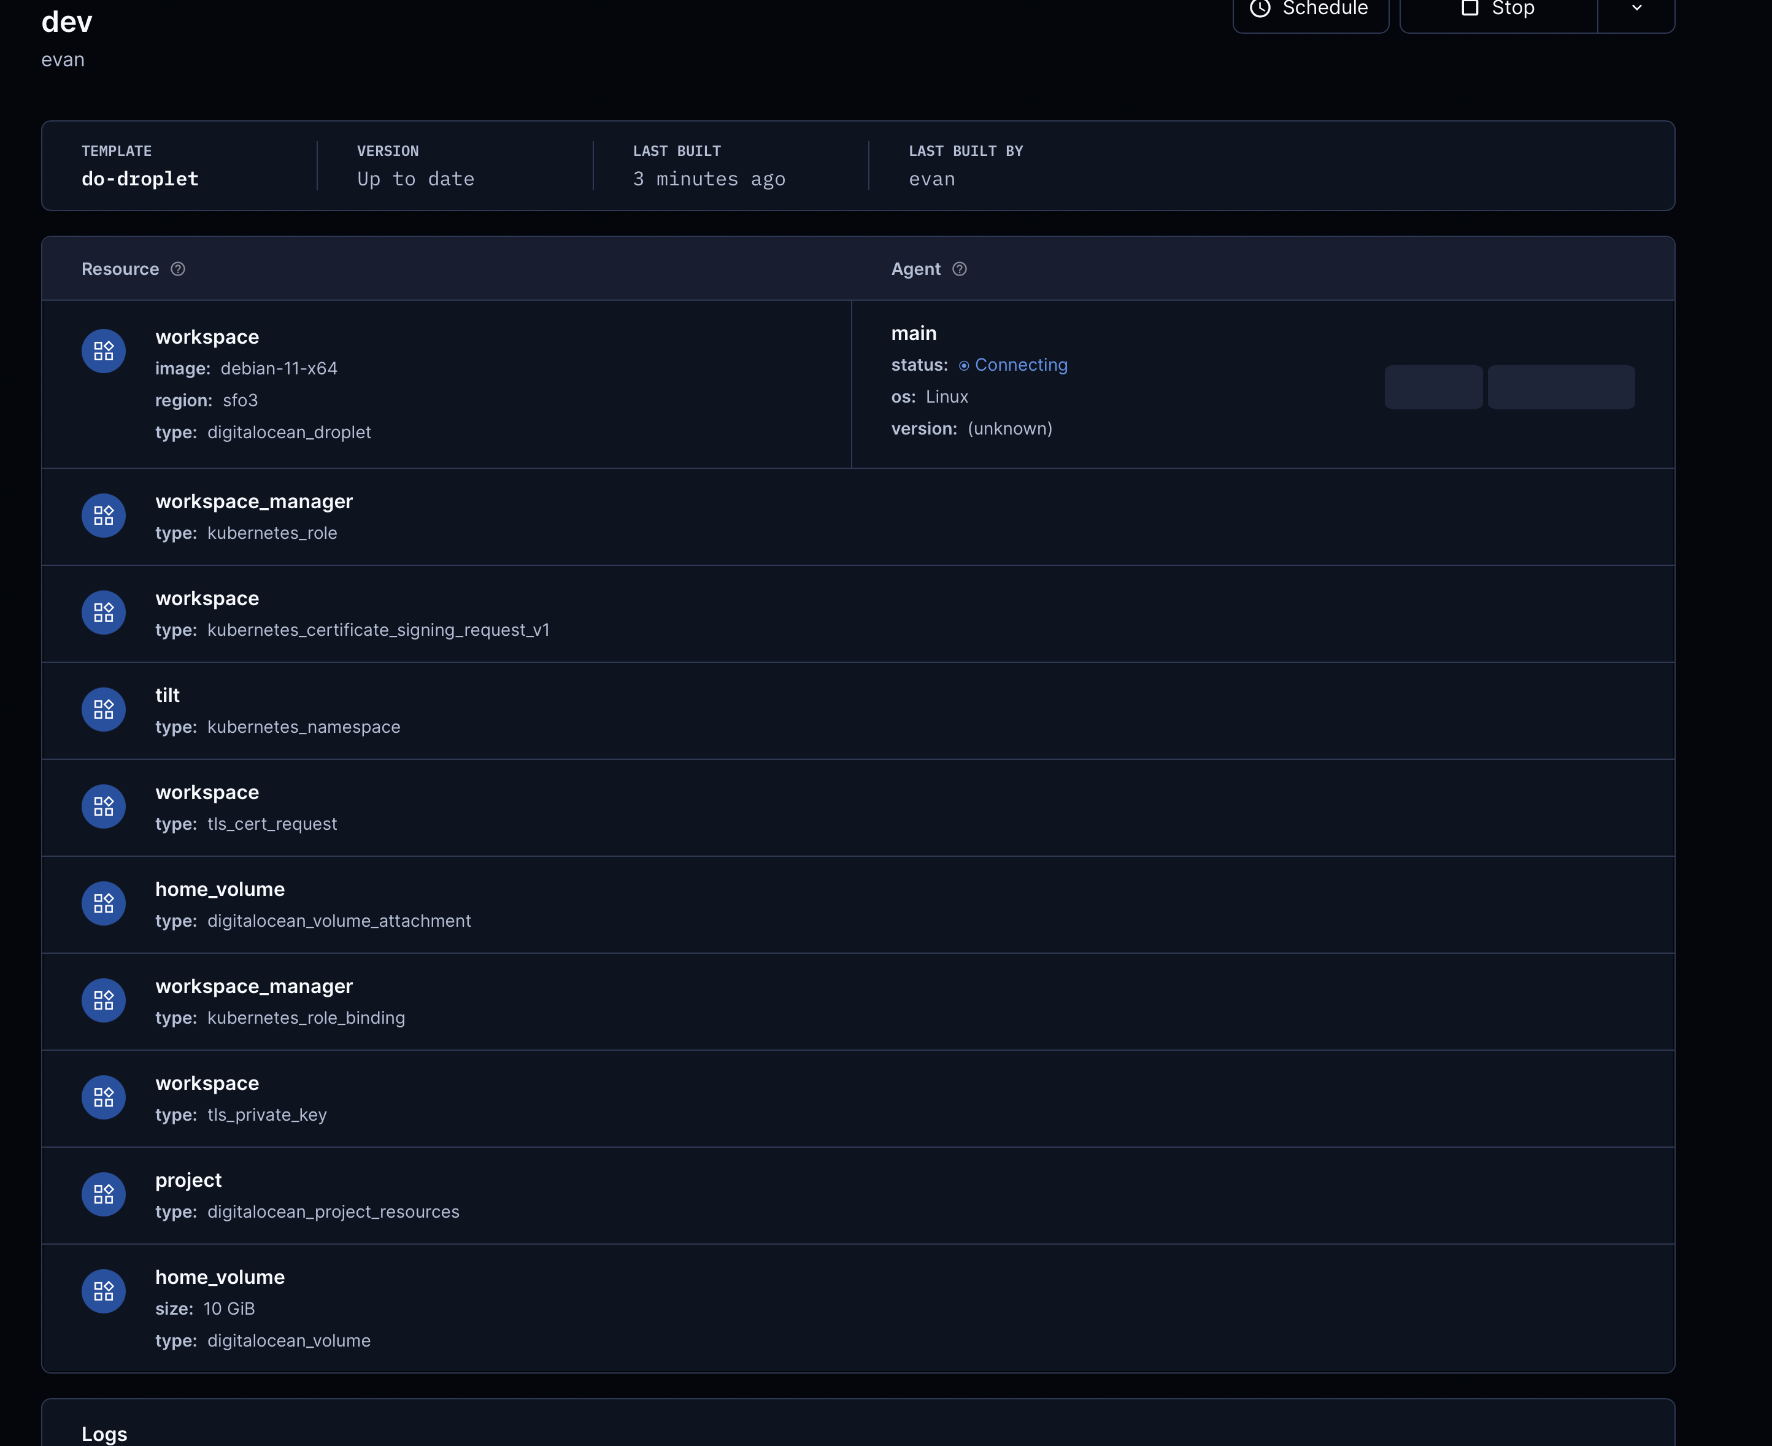Click the home_volume attachment resource icon
The width and height of the screenshot is (1772, 1446).
click(x=103, y=903)
